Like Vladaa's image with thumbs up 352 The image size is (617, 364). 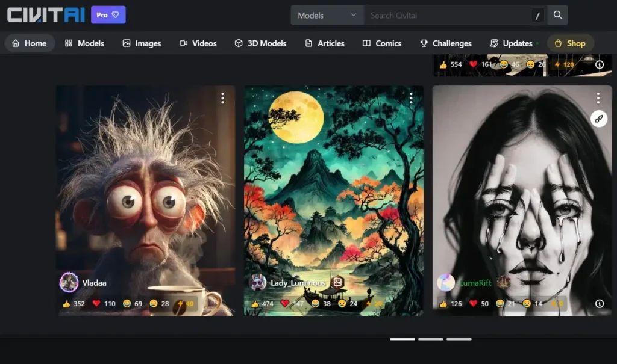coord(74,303)
